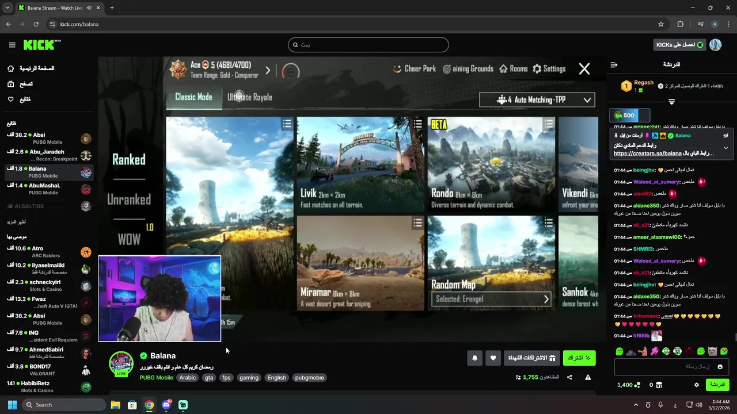Screen dimensions: 737x414
Task: Open the Selected: Erangel map chooser arrow
Action: 546,299
